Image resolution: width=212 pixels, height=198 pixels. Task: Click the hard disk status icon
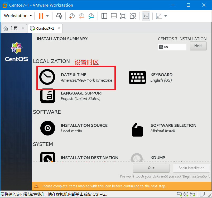179,194
